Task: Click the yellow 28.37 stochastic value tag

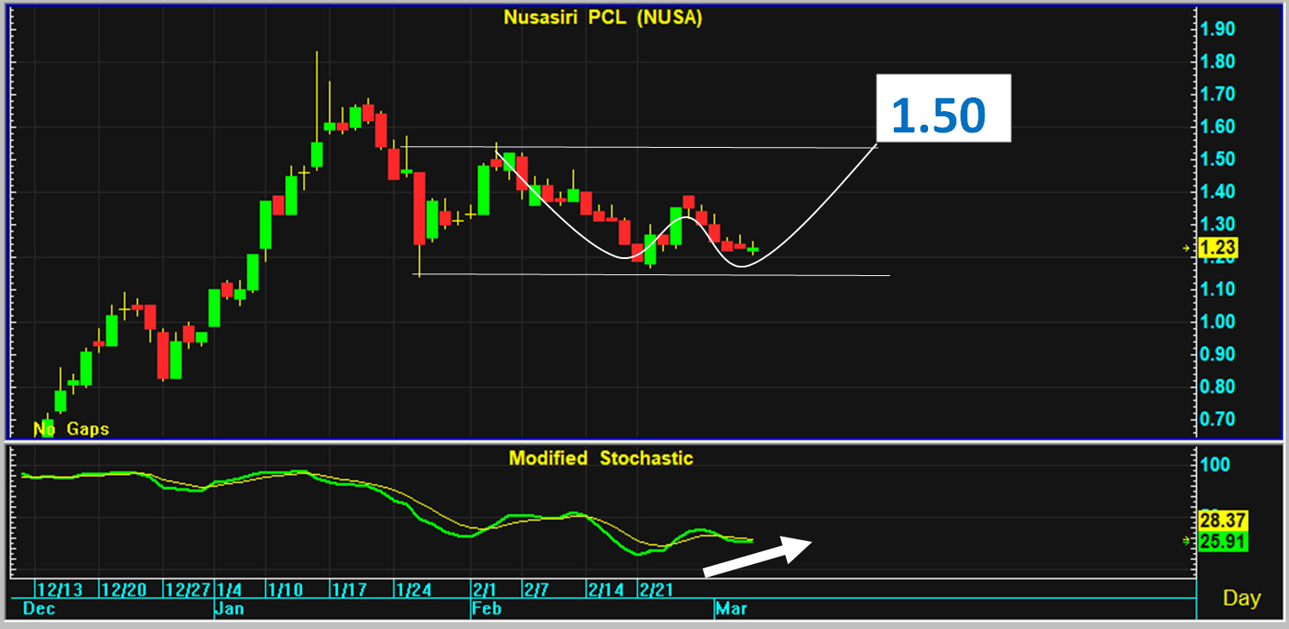Action: click(x=1224, y=521)
